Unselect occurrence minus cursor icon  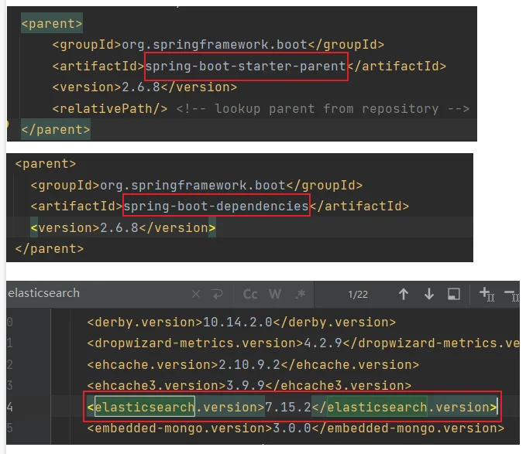pos(512,295)
